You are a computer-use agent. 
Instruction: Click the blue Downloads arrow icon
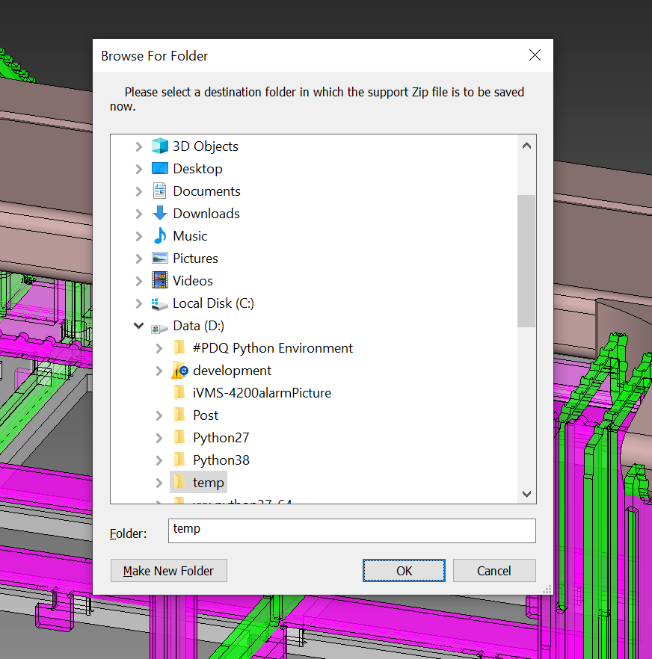click(159, 214)
